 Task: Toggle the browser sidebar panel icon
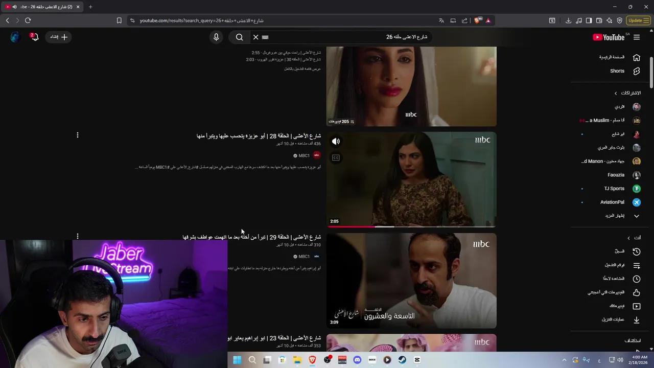coord(589,20)
